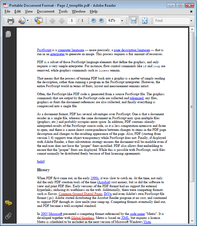Image resolution: width=197 pixels, height=226 pixels.
Task: Expand the collaborate icon dropdown arrow
Action: click(x=27, y=21)
